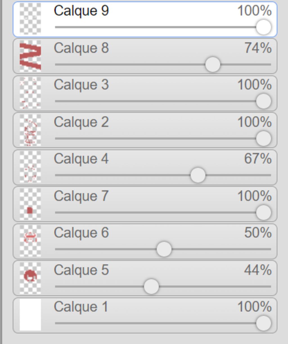
Task: Click the Calque 1 opacity slider handle
Action: (x=264, y=323)
